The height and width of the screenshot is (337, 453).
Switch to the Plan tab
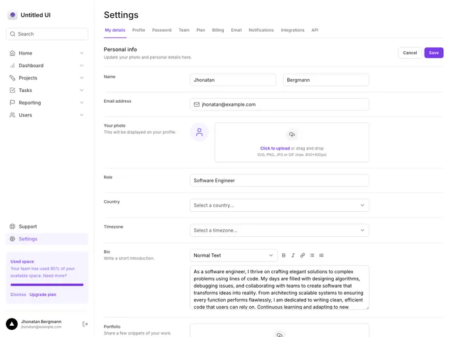tap(201, 30)
